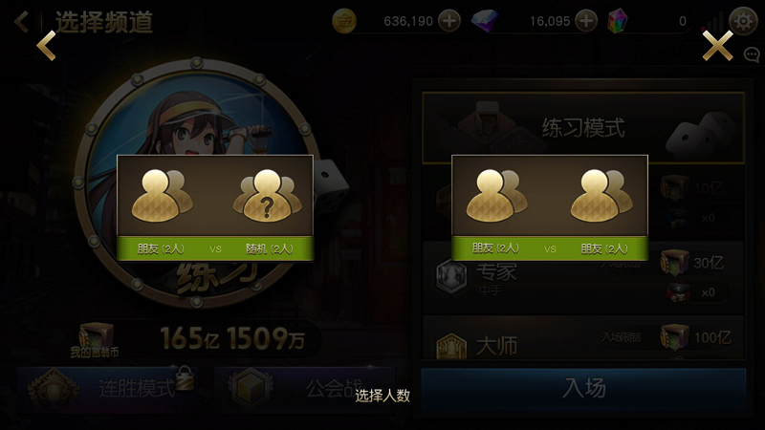Add more gold coins with plus
This screenshot has height=430, width=765.
[x=448, y=21]
